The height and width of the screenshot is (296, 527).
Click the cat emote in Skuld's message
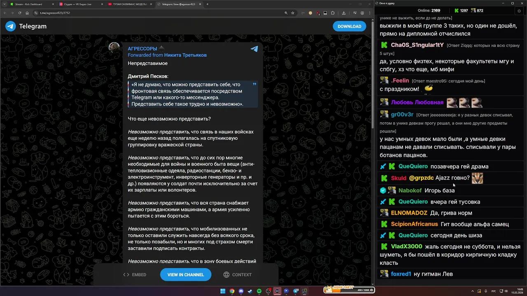point(477,178)
